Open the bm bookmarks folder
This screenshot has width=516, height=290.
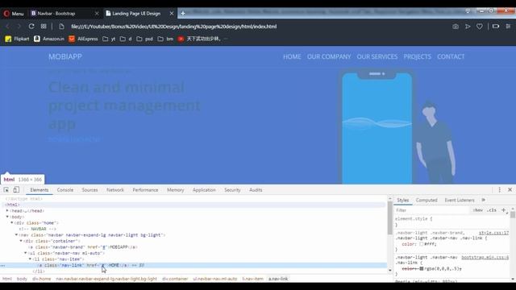[x=165, y=39]
